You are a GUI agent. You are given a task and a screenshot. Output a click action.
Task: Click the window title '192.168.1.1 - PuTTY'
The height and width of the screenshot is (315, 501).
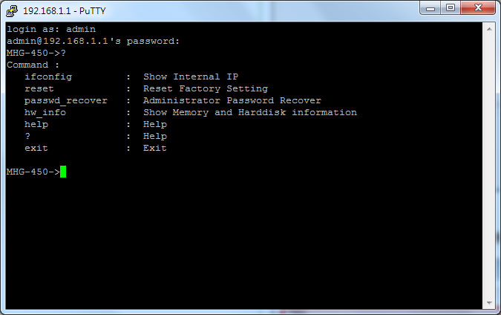point(65,11)
